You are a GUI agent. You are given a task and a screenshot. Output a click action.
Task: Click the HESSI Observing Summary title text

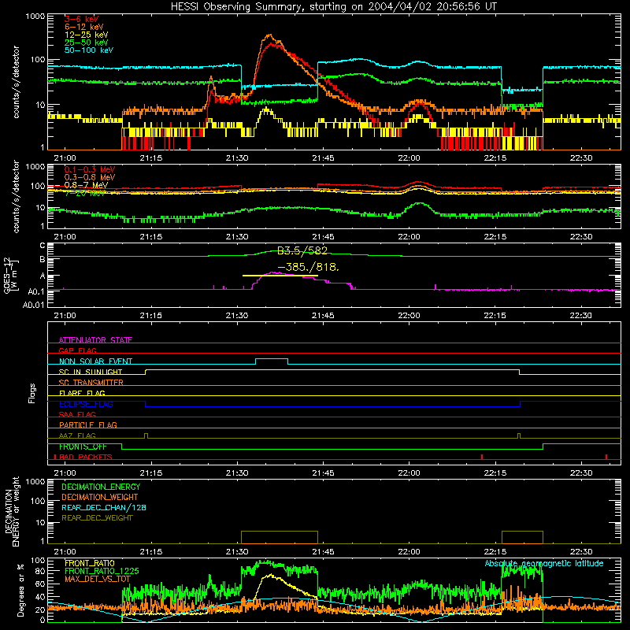[334, 7]
